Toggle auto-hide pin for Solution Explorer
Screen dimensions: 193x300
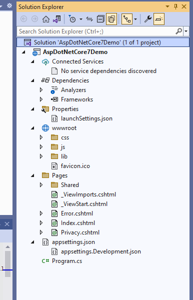click(175, 6)
